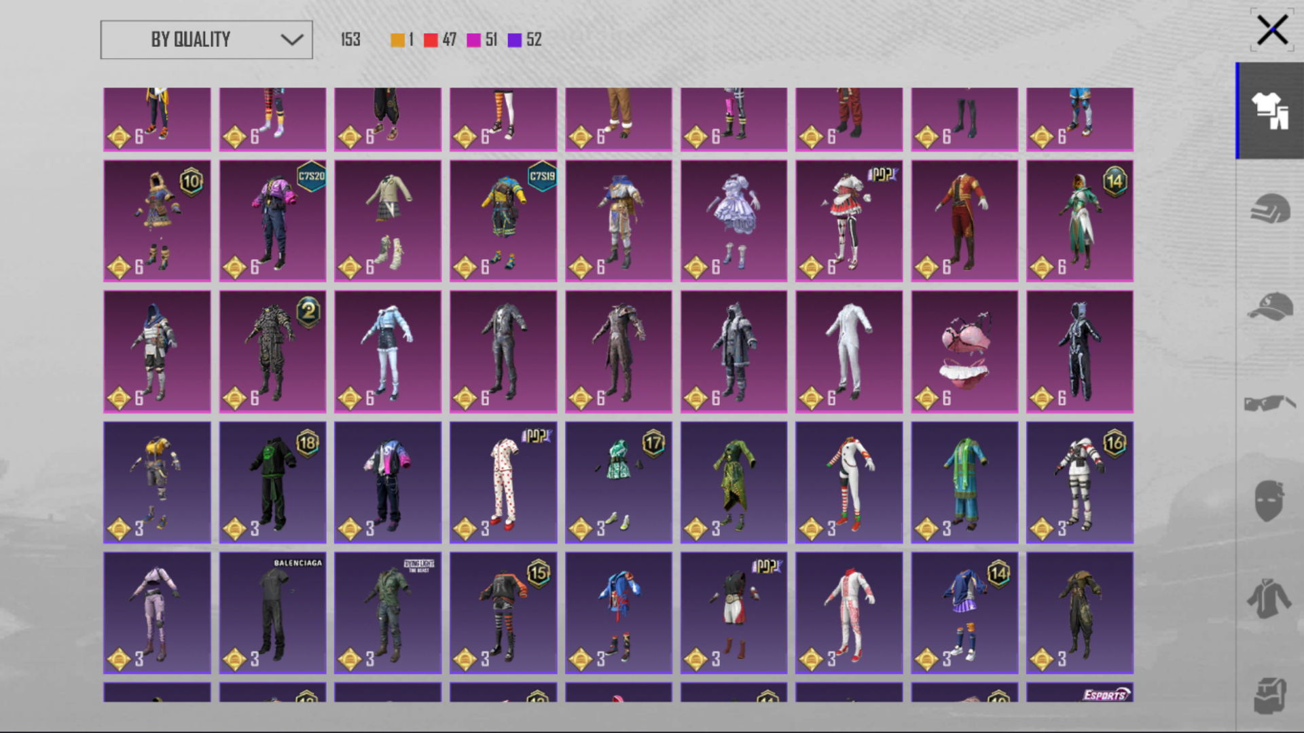This screenshot has height=733, width=1304.
Task: Open the Glasses category in sidebar
Action: coord(1270,403)
